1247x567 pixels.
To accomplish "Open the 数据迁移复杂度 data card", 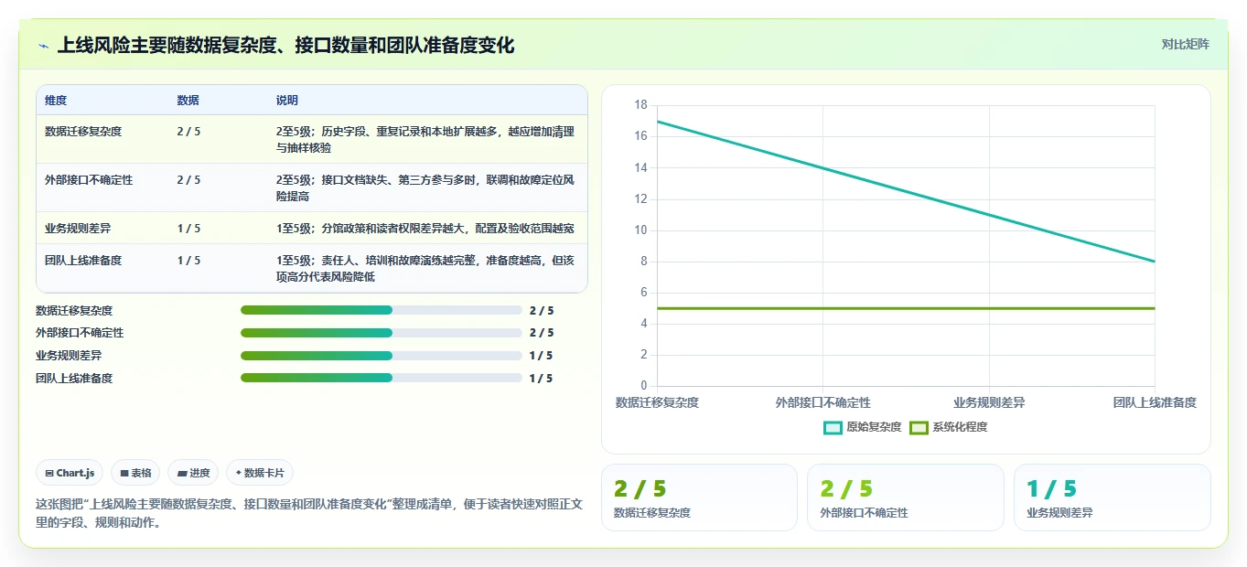I will 699,497.
